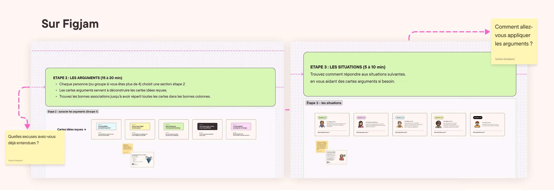This screenshot has height=191, width=554.
Task: Select the small orange sticky note in Étape 3
Action: (322, 147)
